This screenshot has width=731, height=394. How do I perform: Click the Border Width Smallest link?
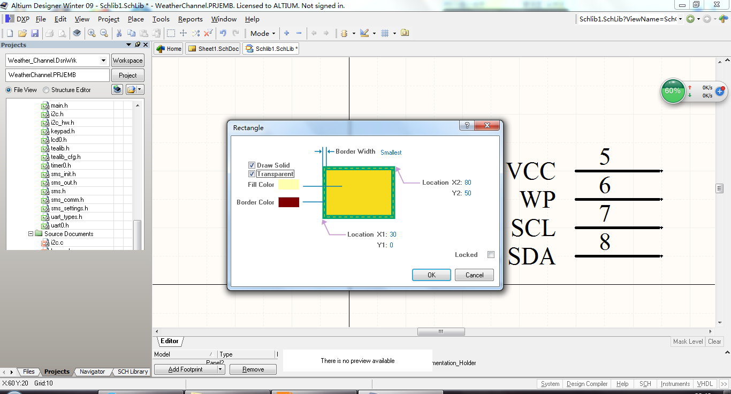391,153
